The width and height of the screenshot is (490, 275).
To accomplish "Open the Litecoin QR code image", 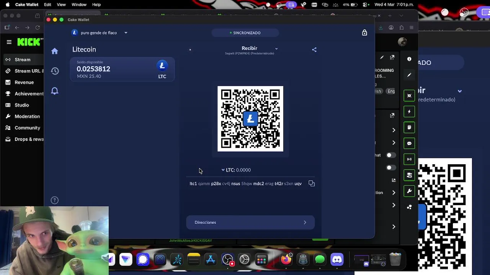I will click(x=250, y=119).
